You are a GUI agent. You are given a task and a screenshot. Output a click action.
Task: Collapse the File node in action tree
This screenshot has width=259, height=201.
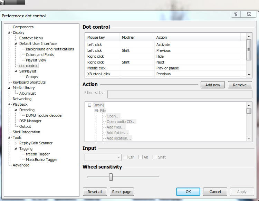click(x=96, y=111)
